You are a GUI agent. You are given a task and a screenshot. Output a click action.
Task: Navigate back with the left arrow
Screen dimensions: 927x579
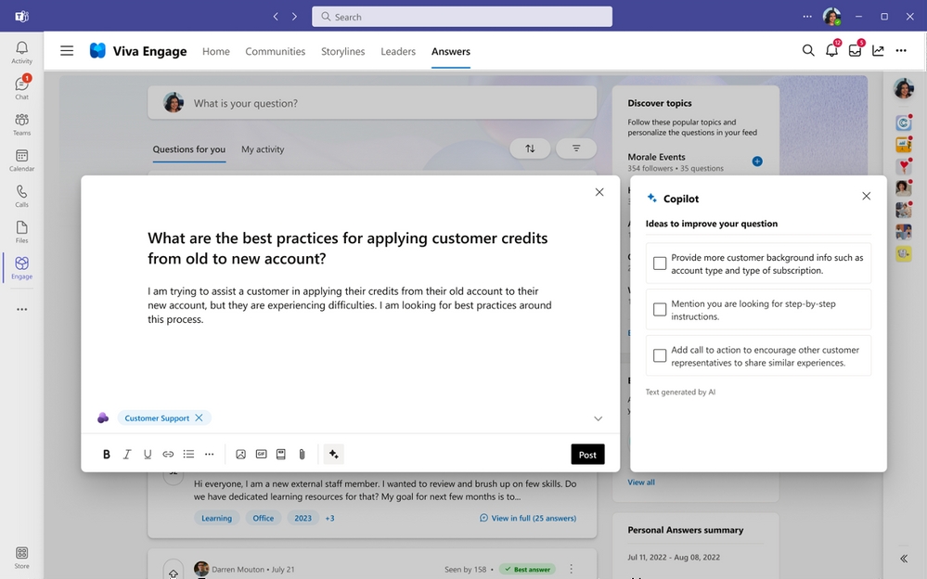(276, 17)
